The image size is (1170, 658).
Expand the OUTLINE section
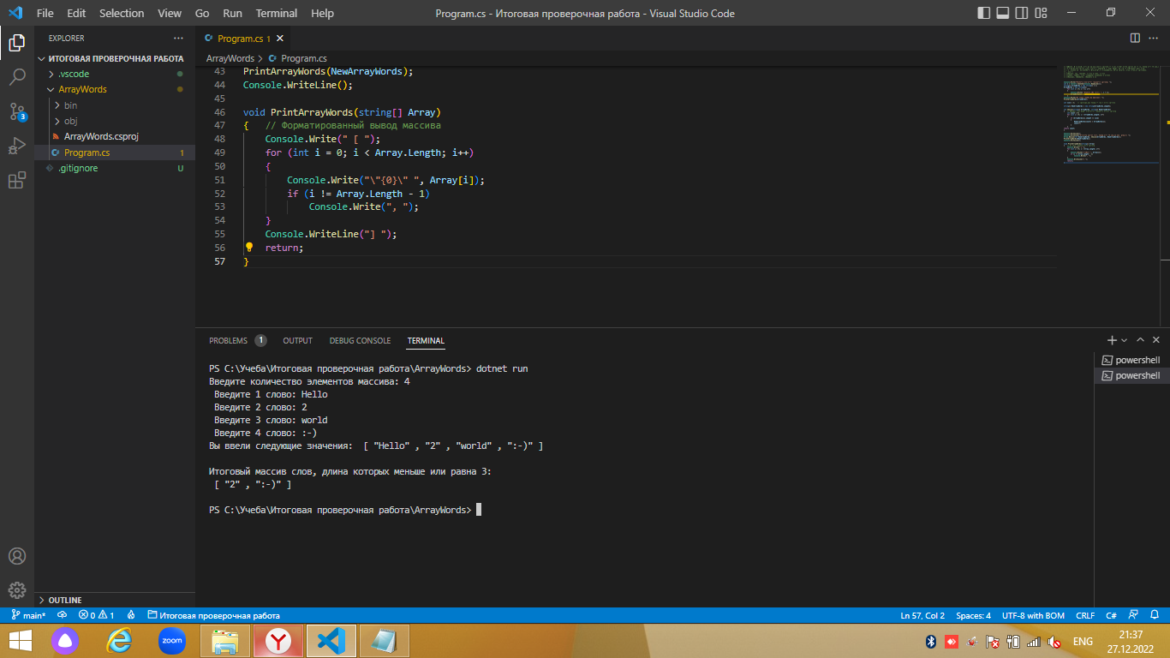(114, 600)
